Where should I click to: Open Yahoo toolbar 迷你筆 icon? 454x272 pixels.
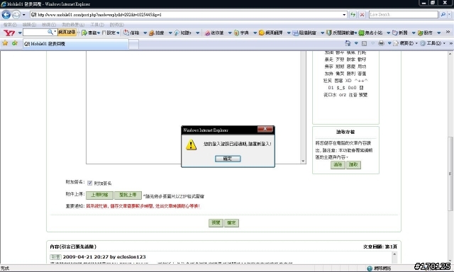207,33
